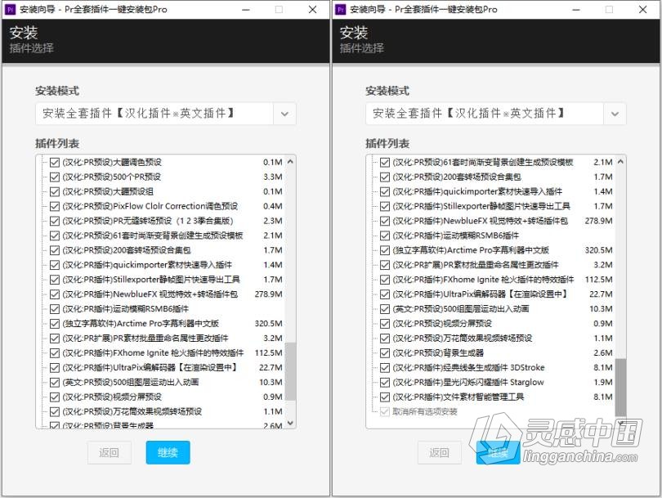Click the scroll up arrow of the left window's plugin list
The width and height of the screenshot is (662, 498).
click(290, 161)
